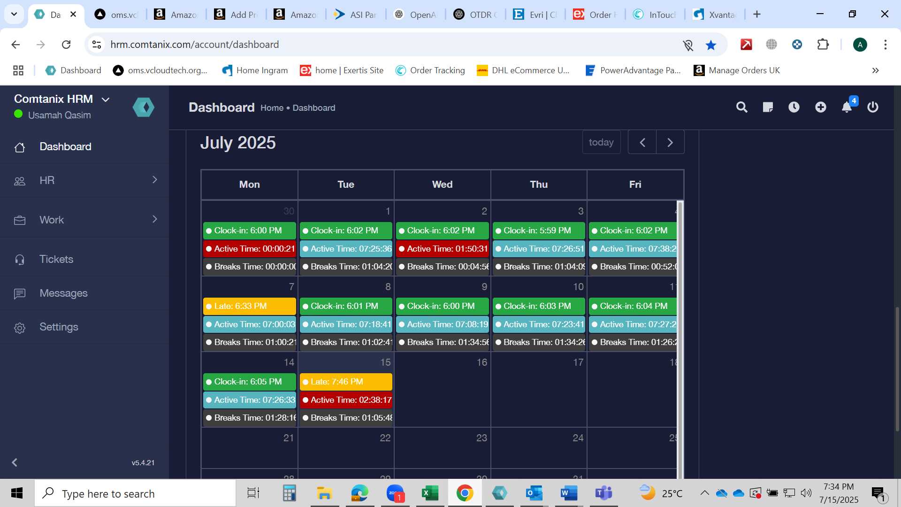Open the notifications bell with badge 4
The image size is (901, 507).
847,107
